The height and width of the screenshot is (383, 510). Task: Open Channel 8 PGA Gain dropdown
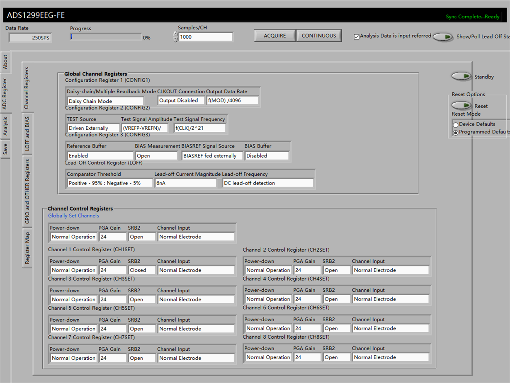pyautogui.click(x=307, y=357)
